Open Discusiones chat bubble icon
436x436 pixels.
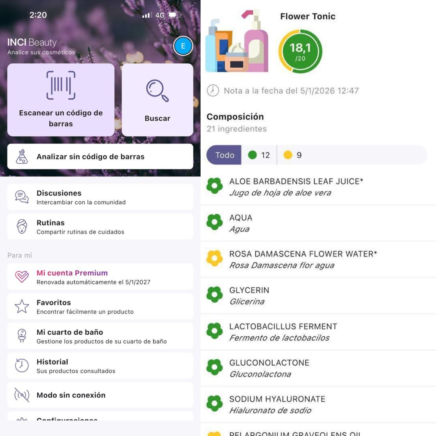coord(22,197)
